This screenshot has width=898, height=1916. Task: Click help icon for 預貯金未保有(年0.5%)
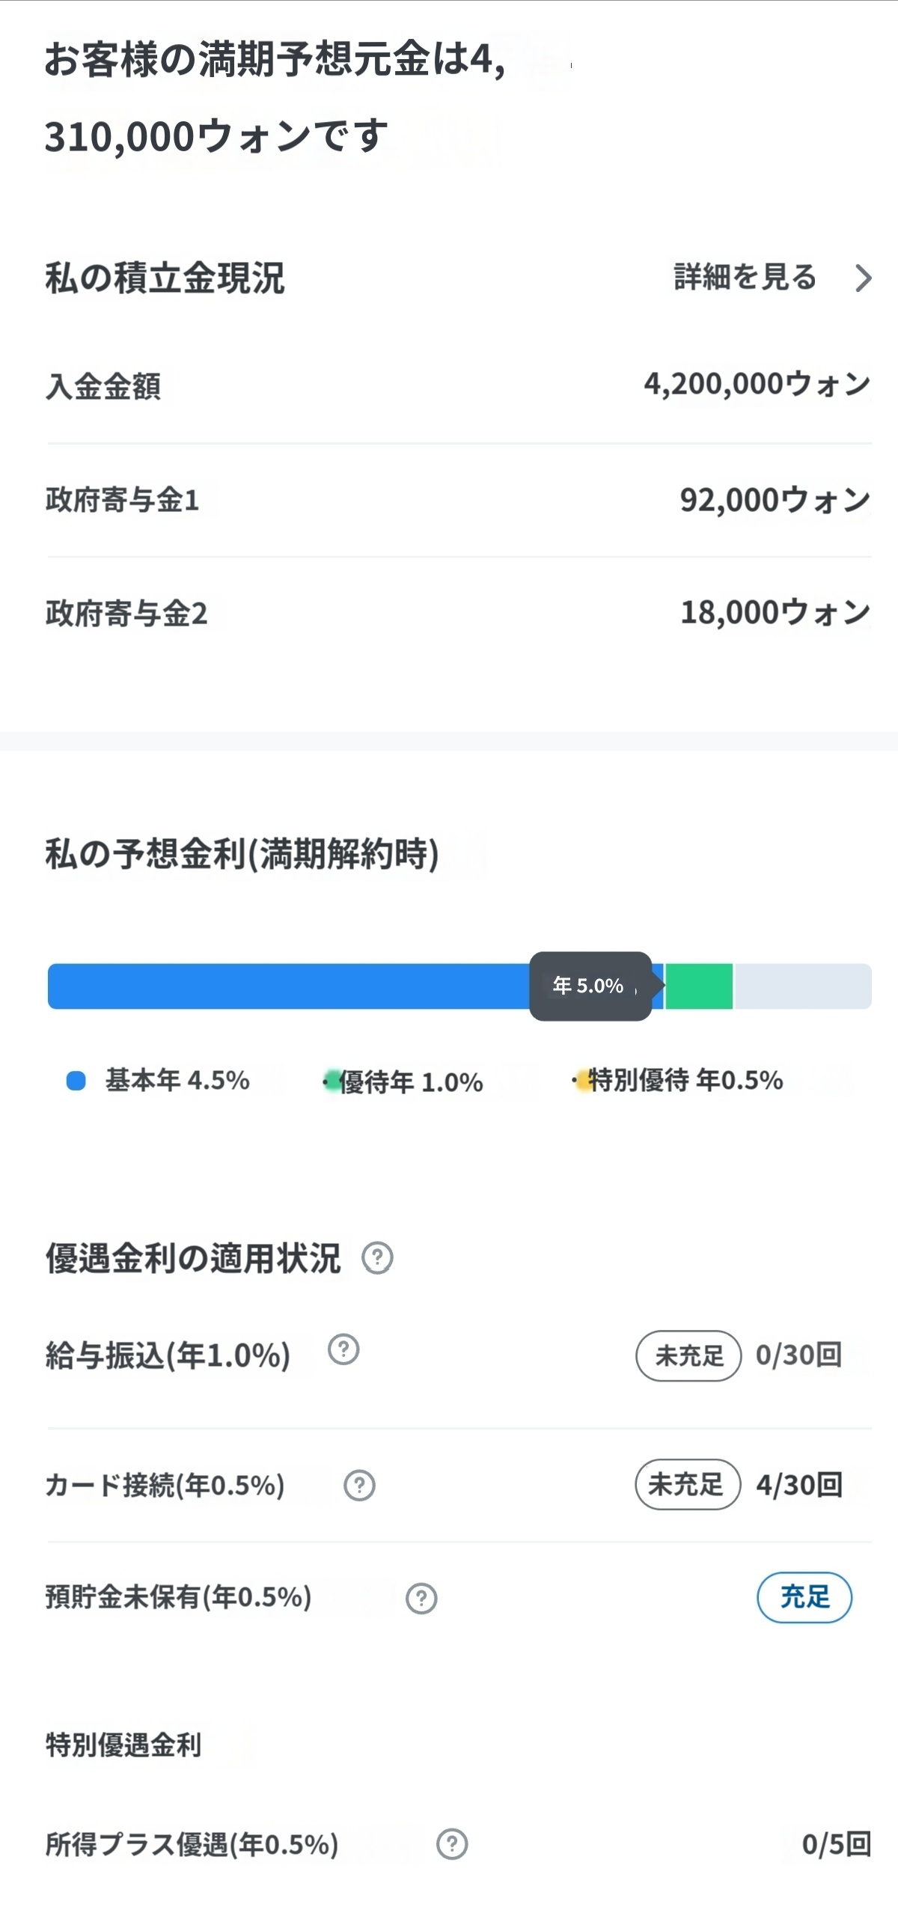(x=421, y=1598)
